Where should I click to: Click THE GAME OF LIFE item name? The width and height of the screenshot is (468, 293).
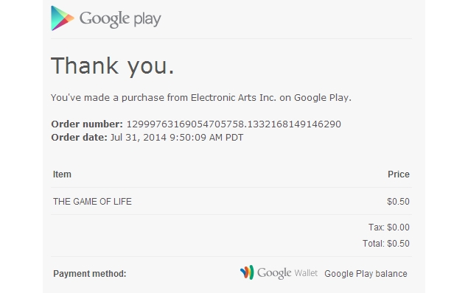pos(92,202)
